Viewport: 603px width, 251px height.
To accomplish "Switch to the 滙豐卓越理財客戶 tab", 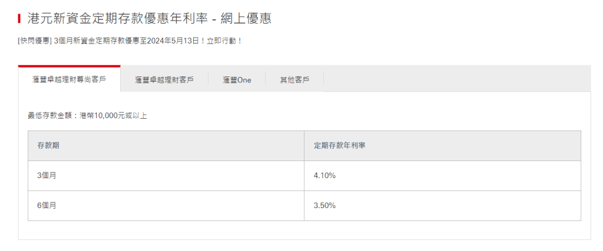I will (x=164, y=80).
